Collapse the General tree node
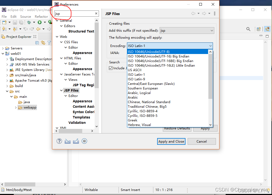Image resolution: width=272 pixels, height=195 pixels. point(57,21)
